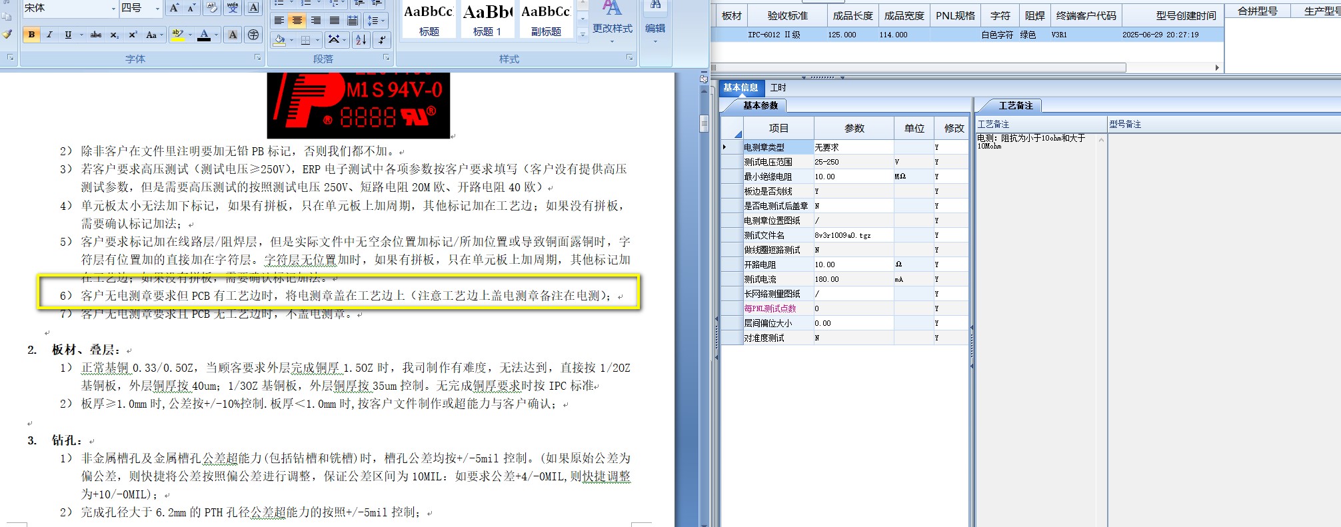The height and width of the screenshot is (527, 1341).
Task: Open the change case (Aa) dropdown
Action: (x=154, y=35)
